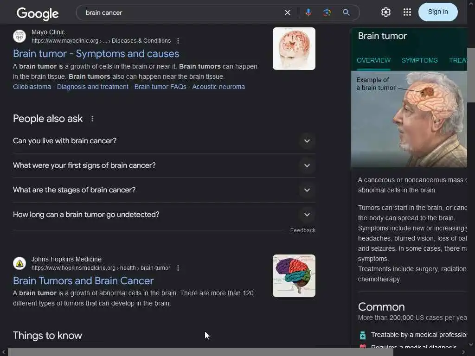This screenshot has height=356, width=475.
Task: Expand 'How long can a brain tumor go undetected?'
Action: coord(164,214)
